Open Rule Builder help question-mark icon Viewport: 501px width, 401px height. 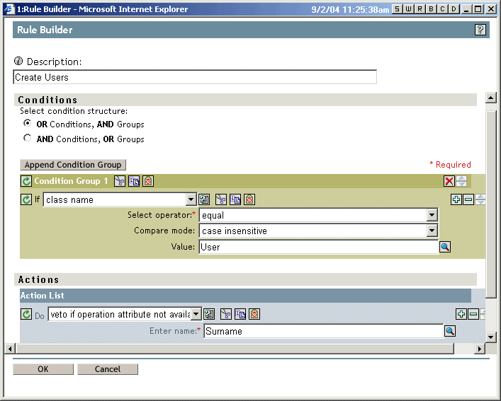point(480,30)
